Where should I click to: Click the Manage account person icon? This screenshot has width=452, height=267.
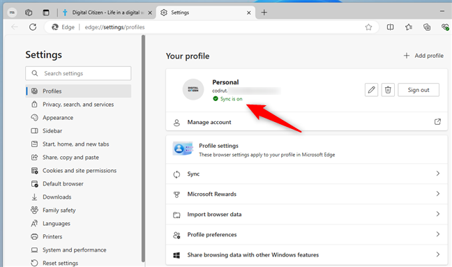pos(176,123)
